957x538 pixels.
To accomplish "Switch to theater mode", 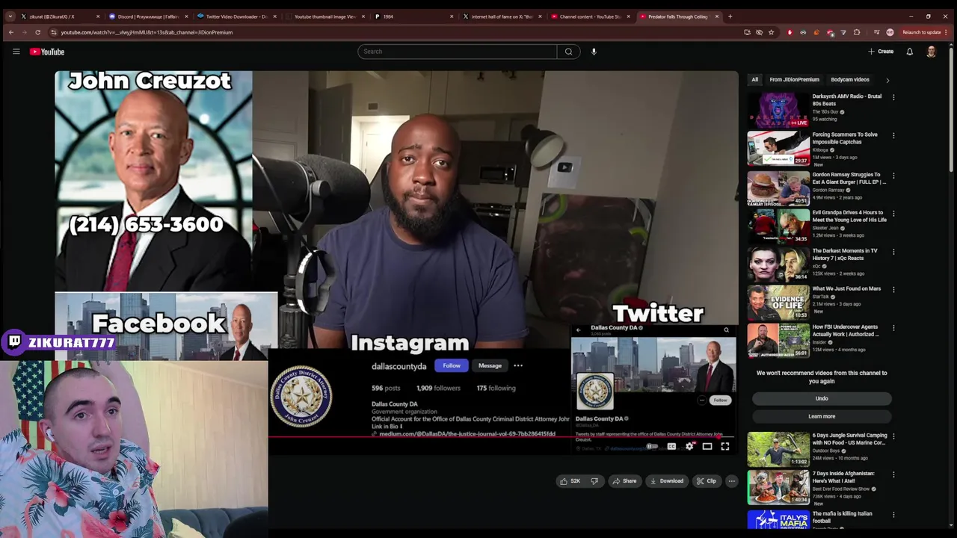I will [x=707, y=446].
